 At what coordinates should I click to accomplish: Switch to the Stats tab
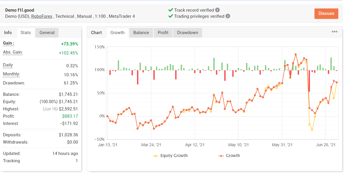pos(26,33)
